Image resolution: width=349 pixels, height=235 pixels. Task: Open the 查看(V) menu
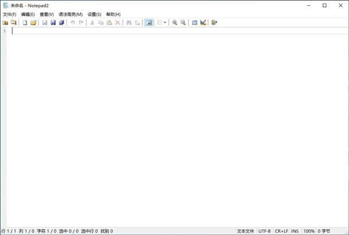pos(47,15)
